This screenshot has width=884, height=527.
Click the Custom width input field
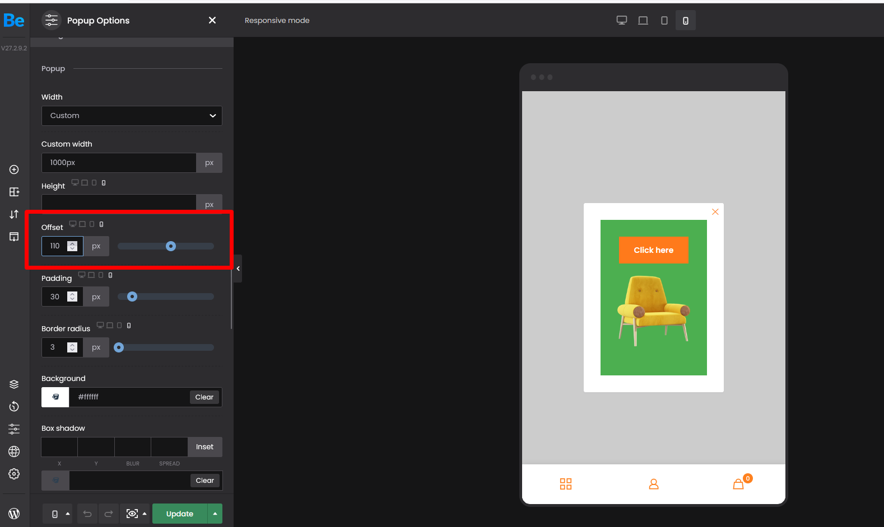pyautogui.click(x=119, y=163)
